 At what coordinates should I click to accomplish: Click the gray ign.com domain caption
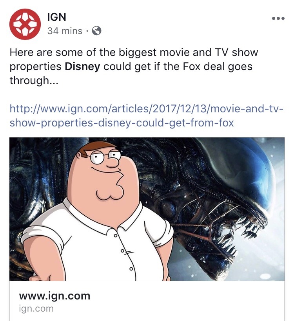pos(36,308)
